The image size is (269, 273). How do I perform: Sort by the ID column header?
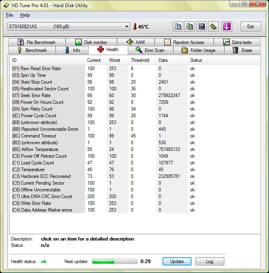47,60
